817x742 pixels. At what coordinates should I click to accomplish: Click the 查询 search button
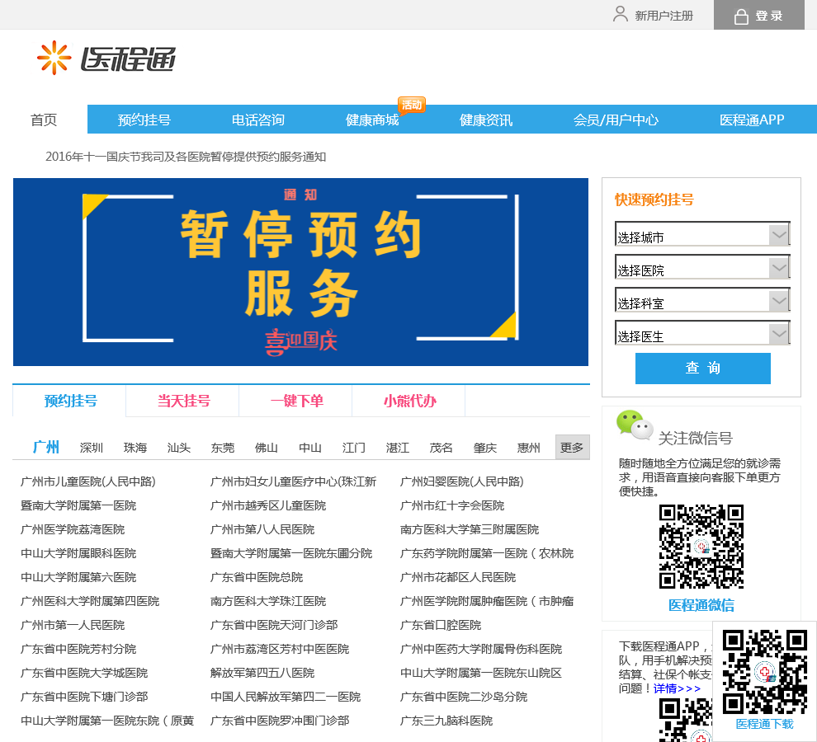tap(703, 369)
